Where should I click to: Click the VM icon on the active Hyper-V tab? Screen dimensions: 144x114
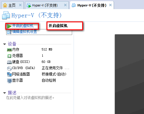[74, 5]
